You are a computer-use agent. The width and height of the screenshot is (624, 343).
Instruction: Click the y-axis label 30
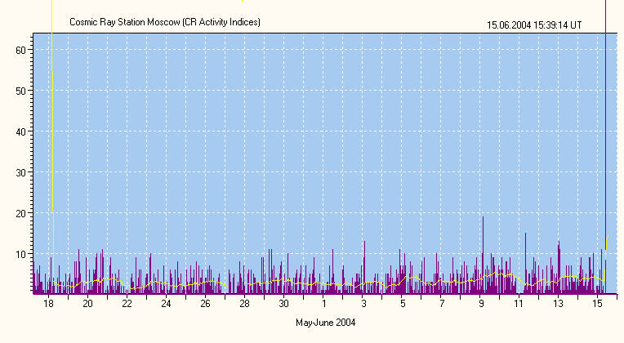[22, 172]
